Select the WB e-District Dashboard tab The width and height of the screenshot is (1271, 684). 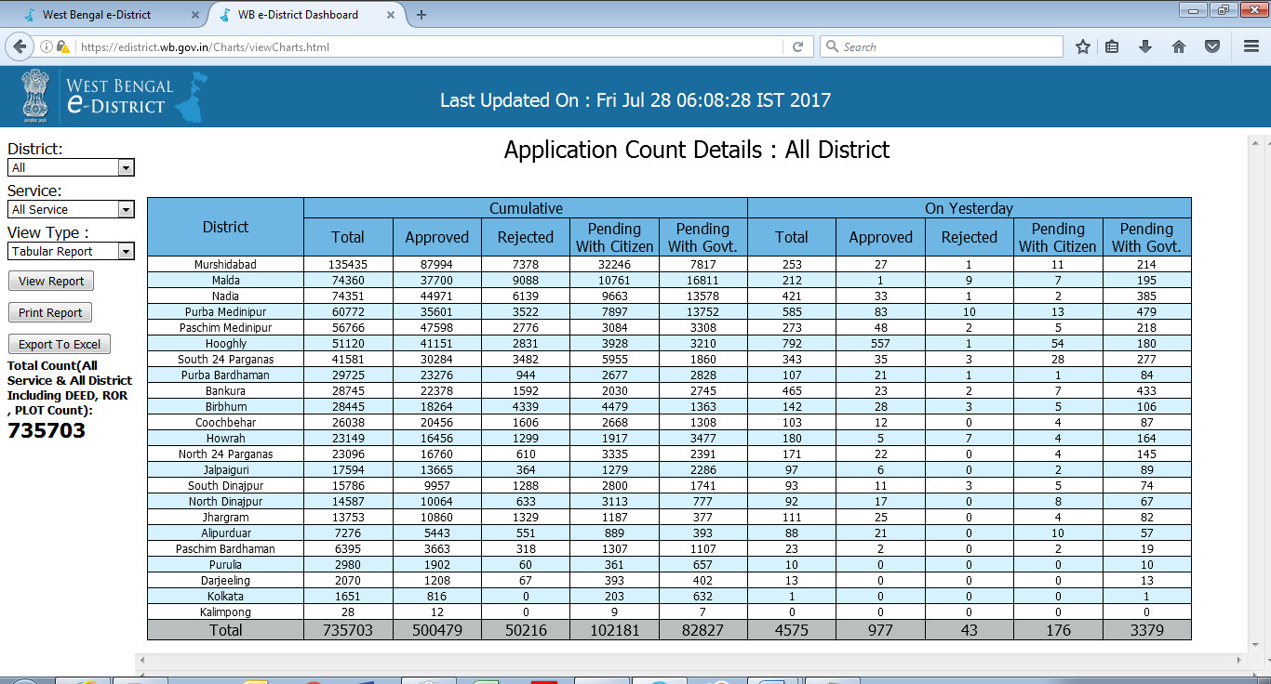[307, 15]
